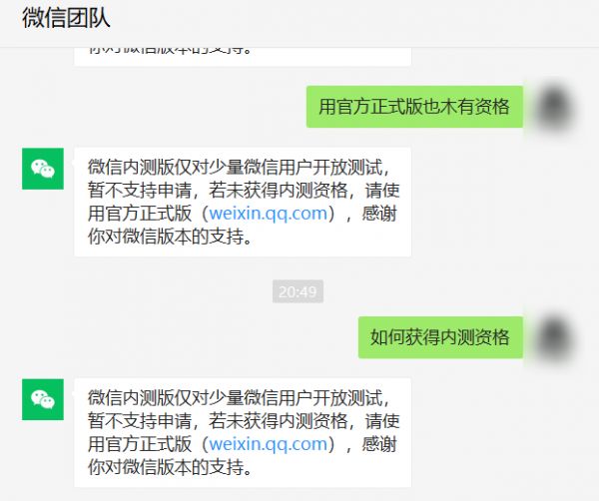Viewport: 599px width, 501px height.
Task: Open weixin.qq.com link in the upper reply
Action: tap(269, 214)
